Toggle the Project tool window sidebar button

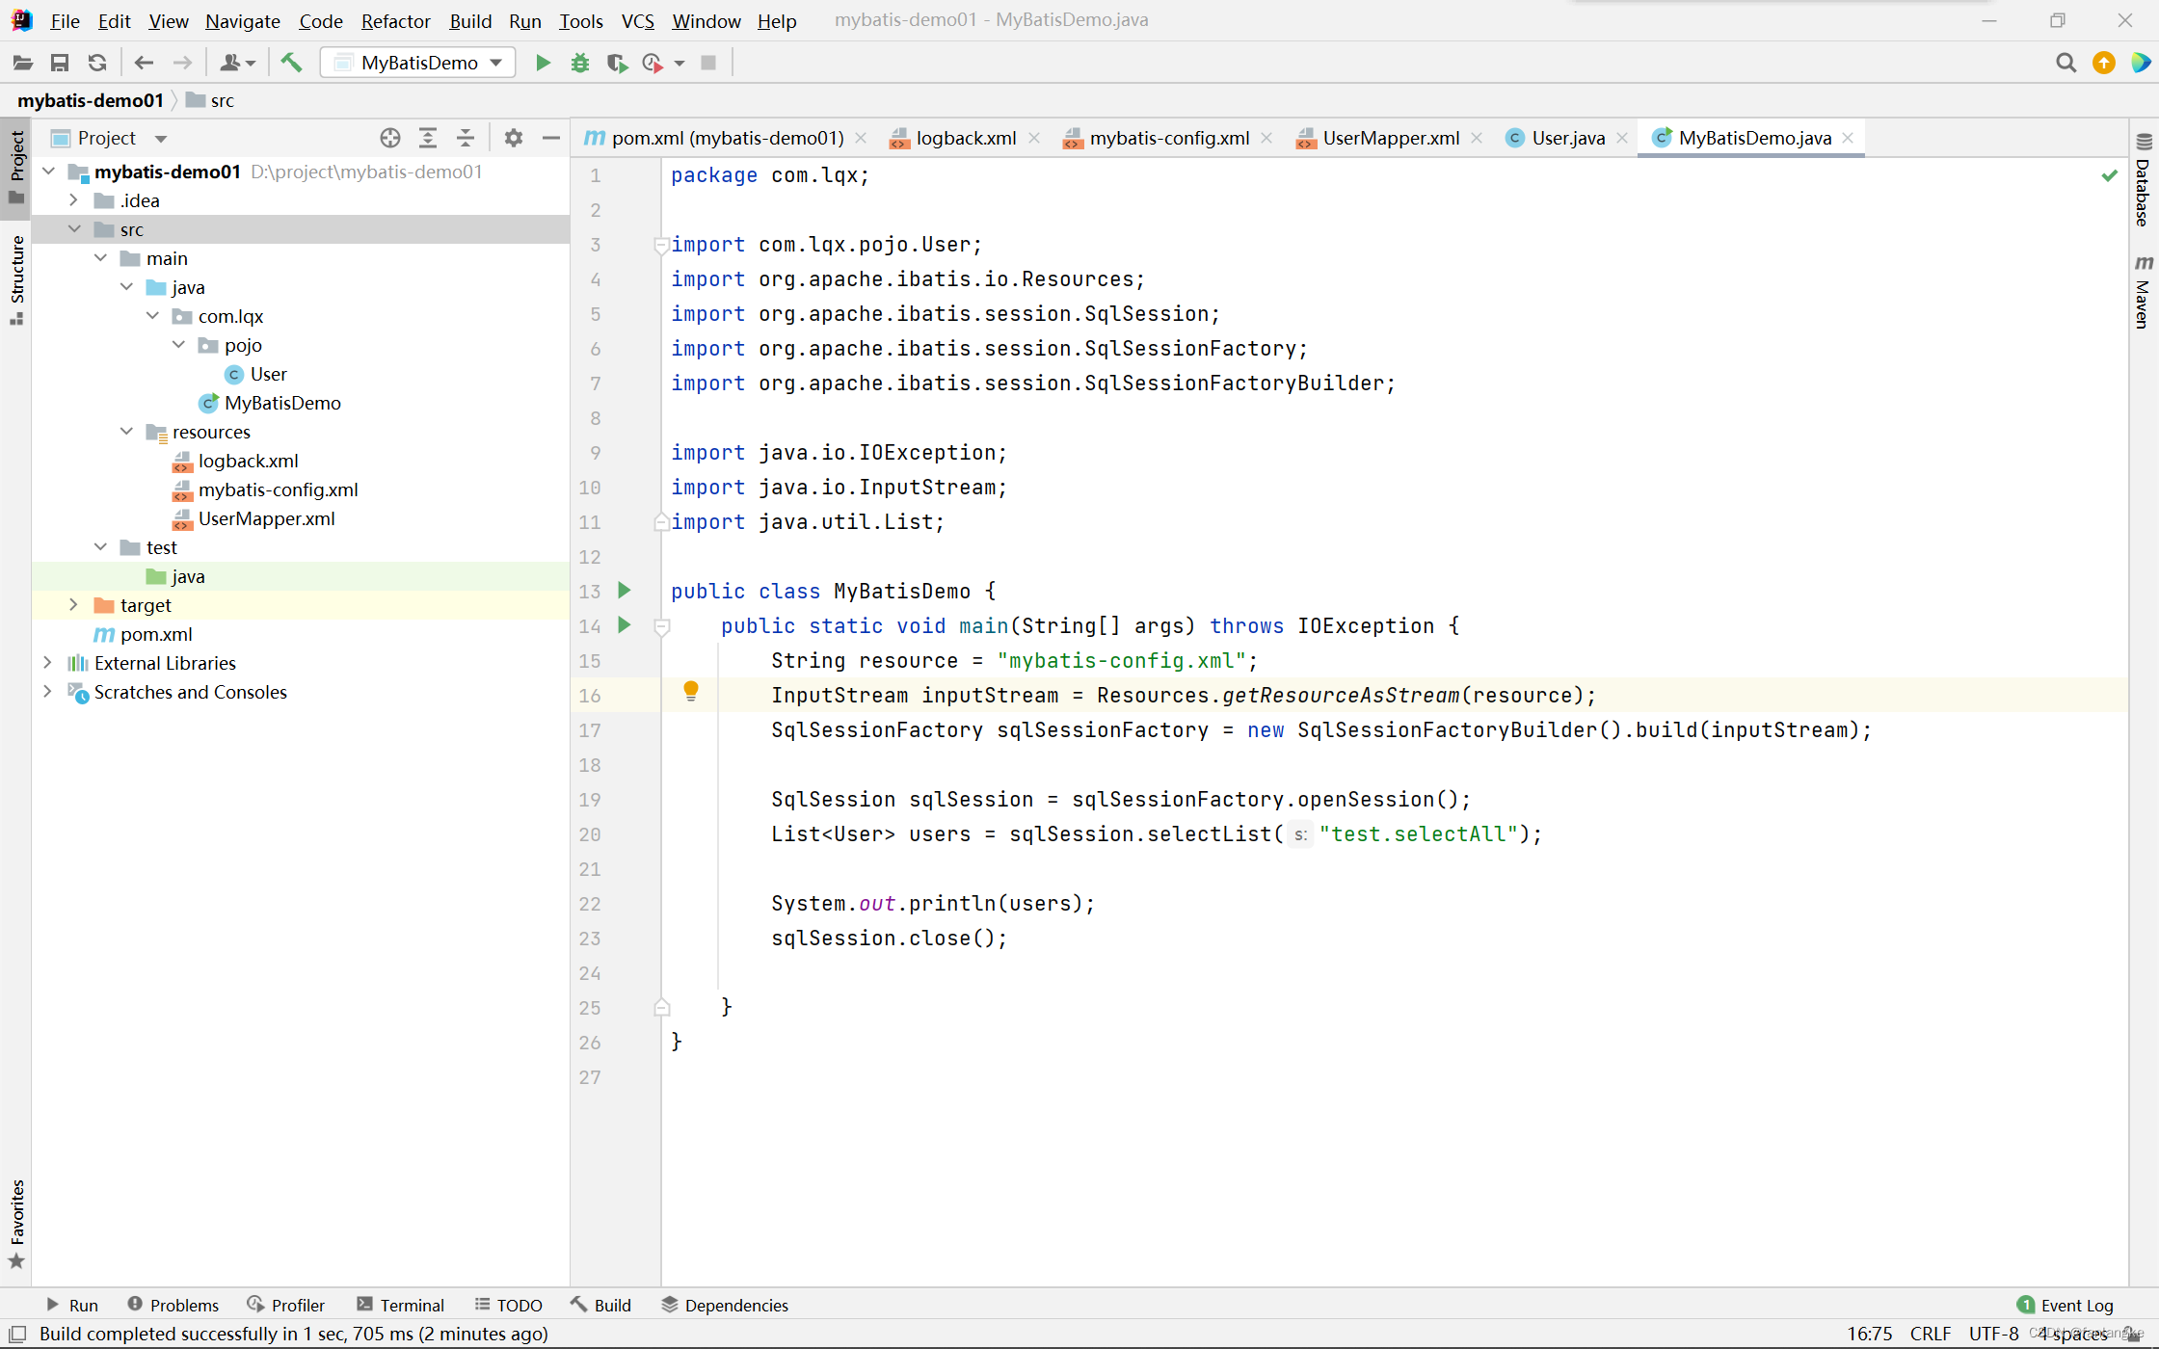click(x=16, y=167)
